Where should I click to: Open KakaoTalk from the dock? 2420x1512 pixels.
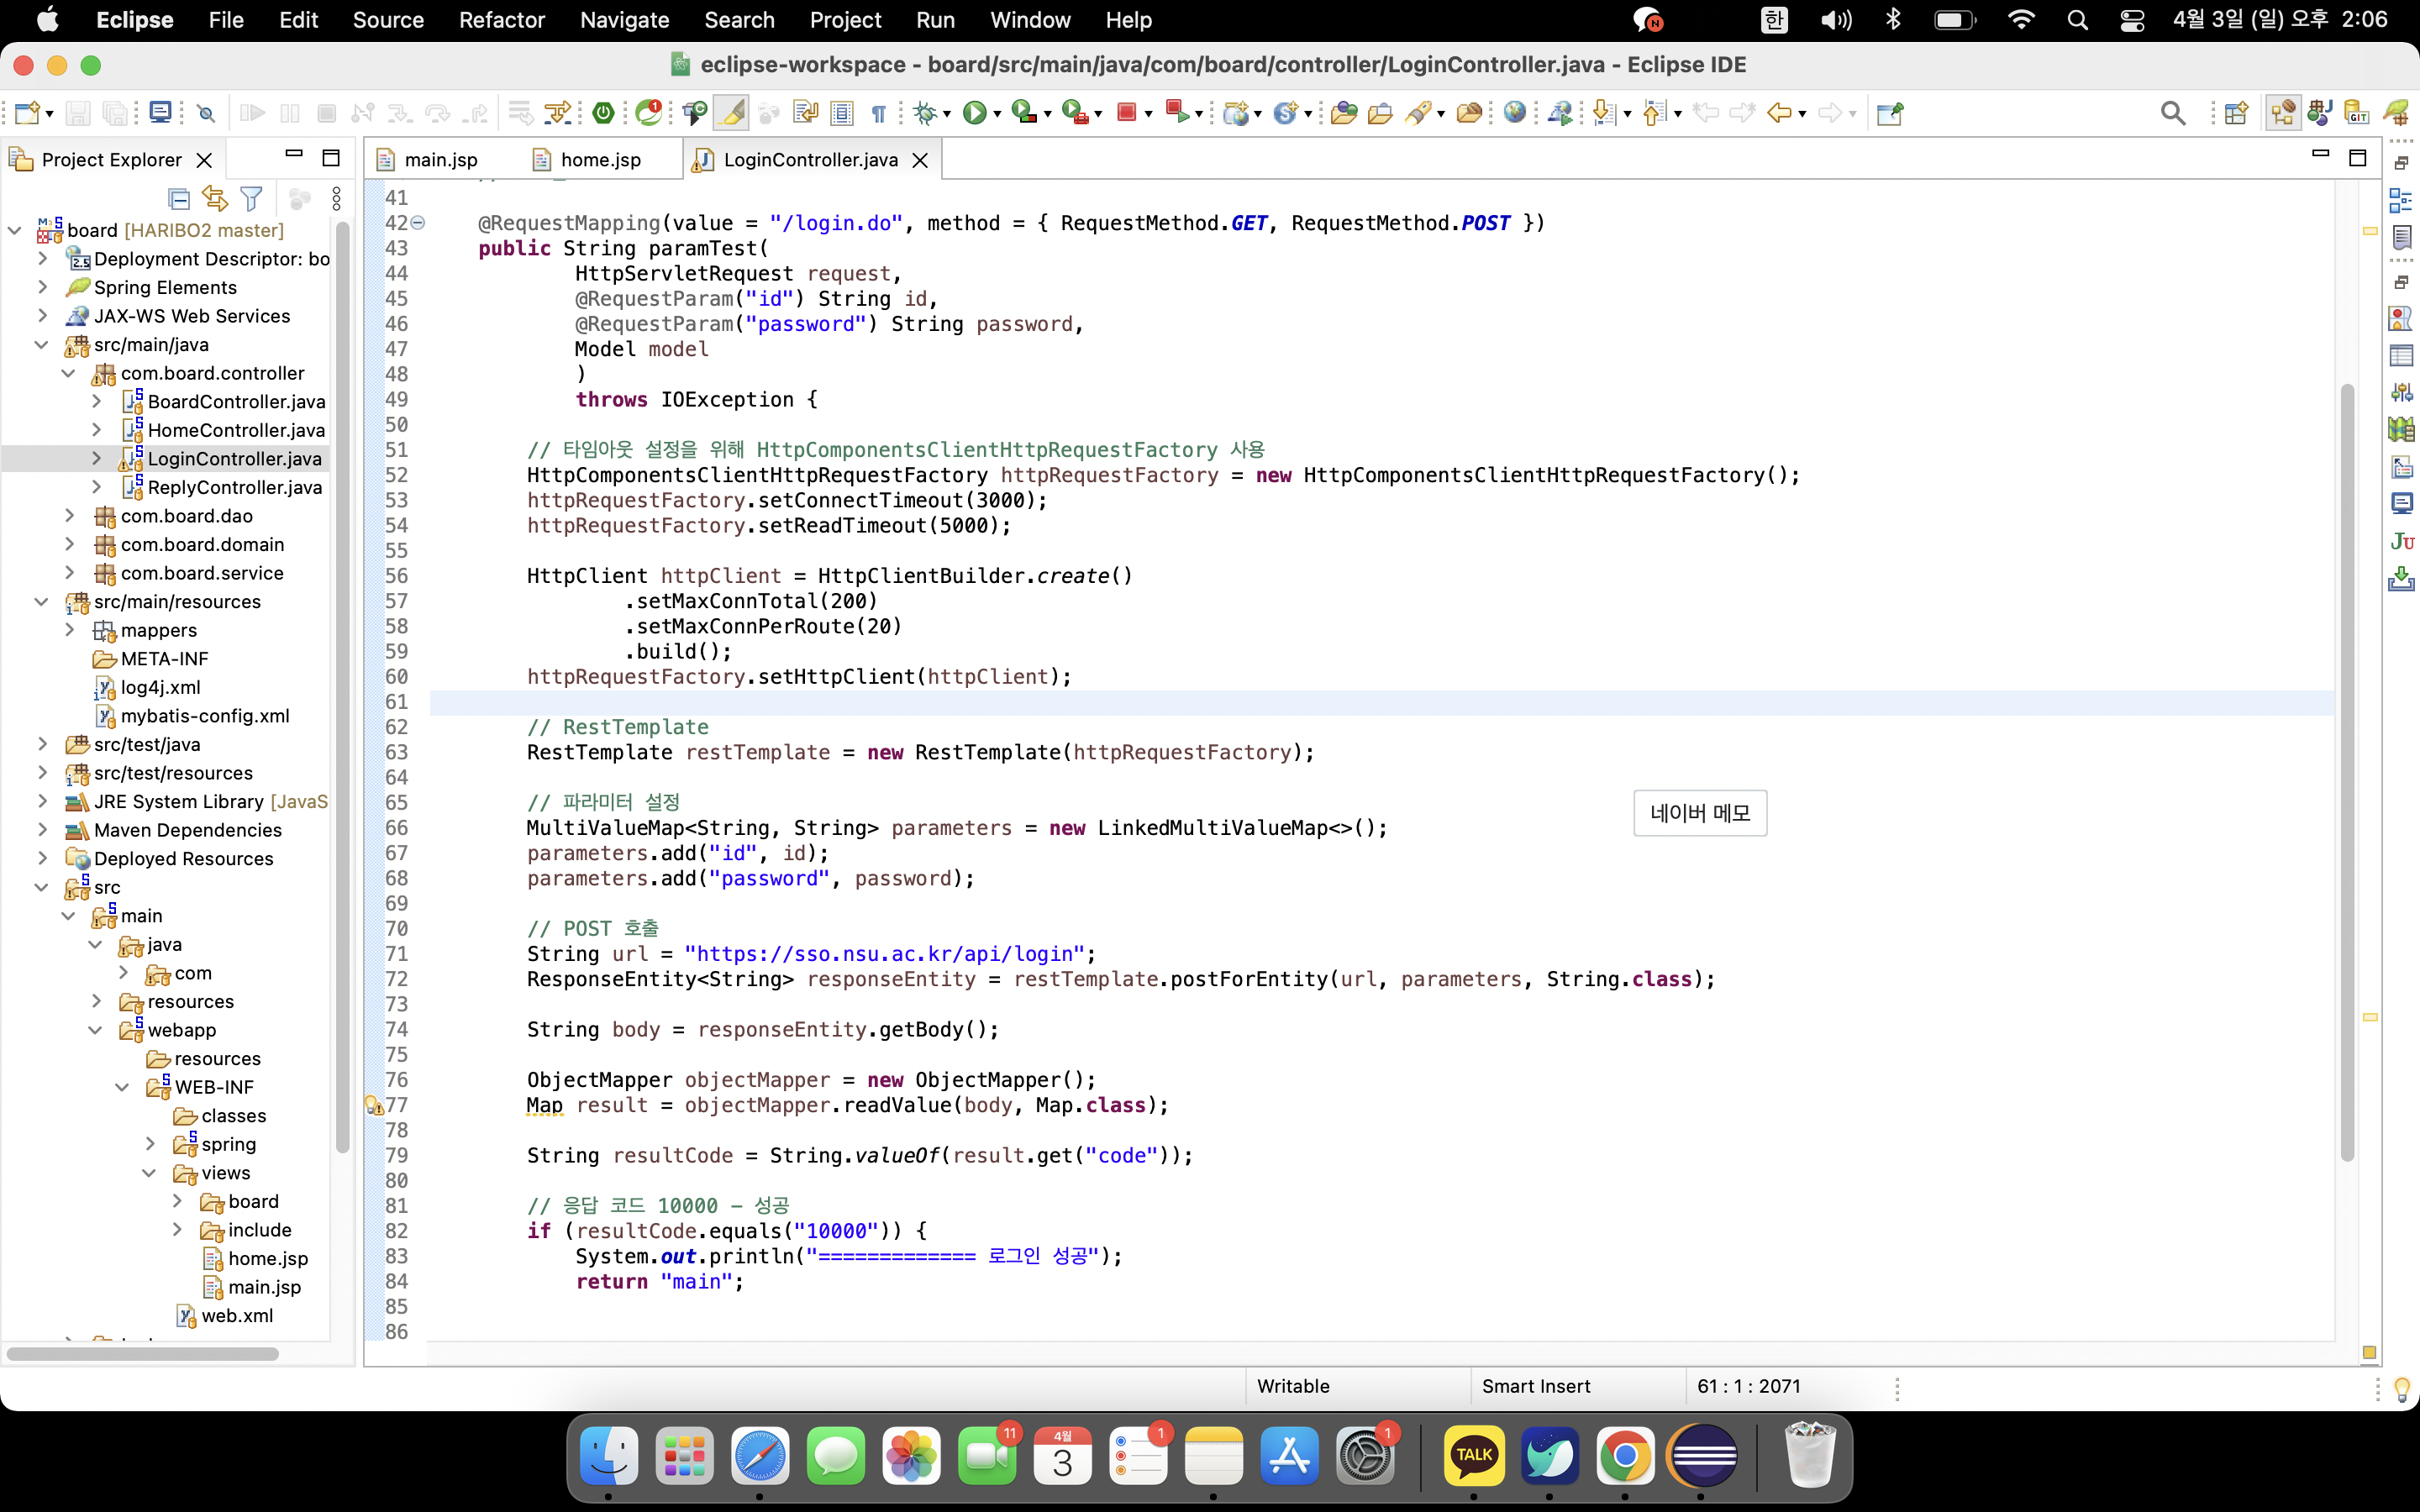coord(1473,1456)
